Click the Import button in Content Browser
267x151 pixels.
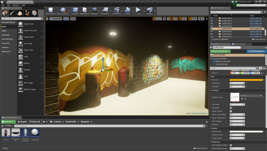coord(22,122)
